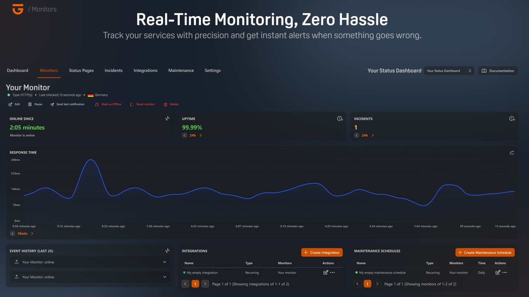Viewport: 529px width, 297px height.
Task: Edit the 'My empty integration' row
Action: tap(326, 272)
